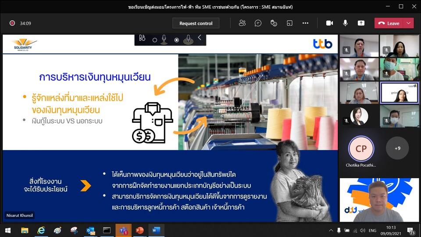The image size is (421, 237).
Task: Click the Request control button
Action: coord(196,23)
